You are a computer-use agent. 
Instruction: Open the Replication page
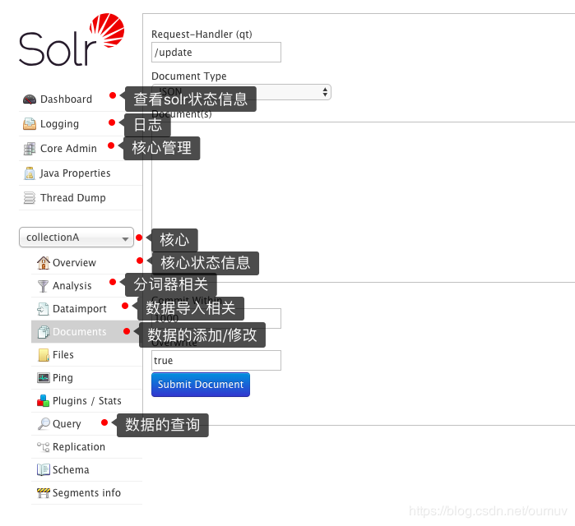tap(79, 447)
